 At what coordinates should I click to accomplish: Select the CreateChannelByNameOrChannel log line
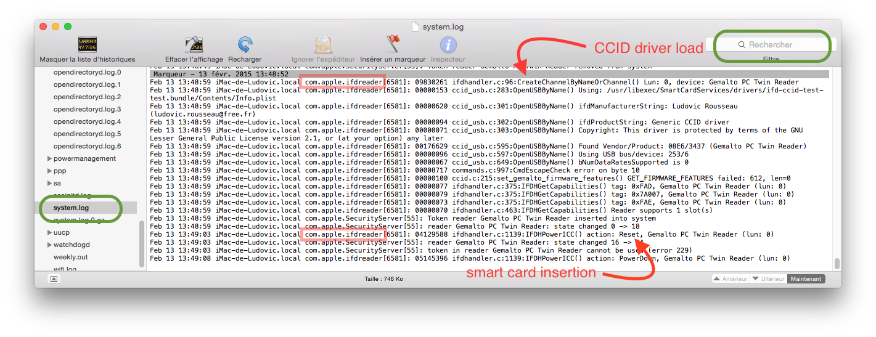474,82
